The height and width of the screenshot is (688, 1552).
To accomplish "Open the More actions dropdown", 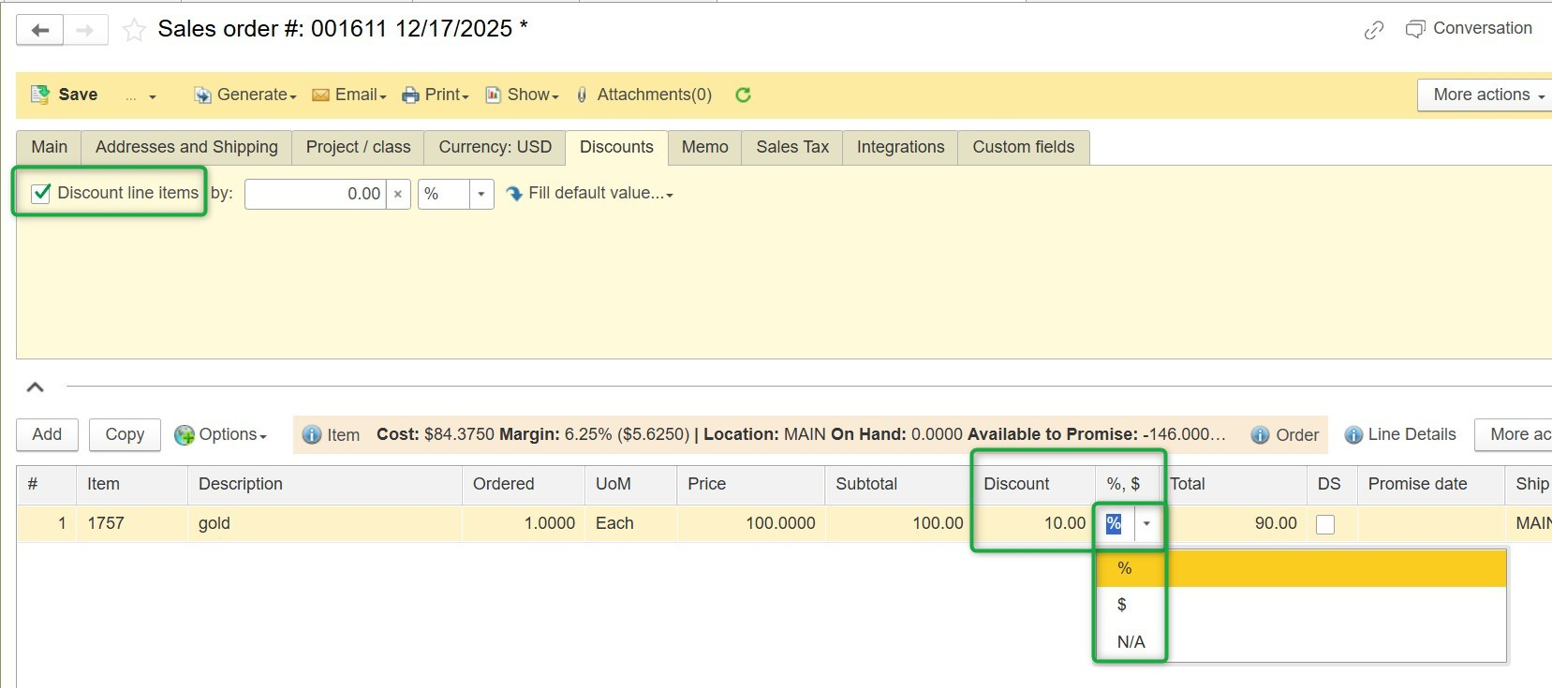I will pos(1487,95).
